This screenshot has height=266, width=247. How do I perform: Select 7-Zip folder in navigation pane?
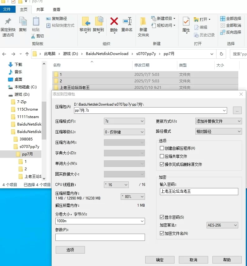(x=19, y=102)
